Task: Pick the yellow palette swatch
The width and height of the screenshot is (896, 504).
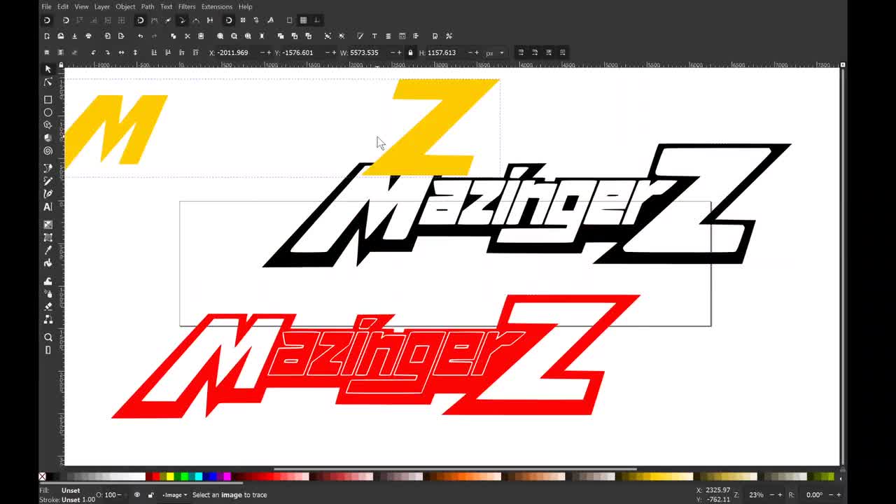Action: [170, 477]
